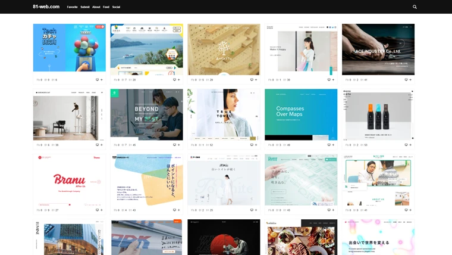Open the DDK paper thumbnail
452x255 pixels.
pyautogui.click(x=146, y=237)
